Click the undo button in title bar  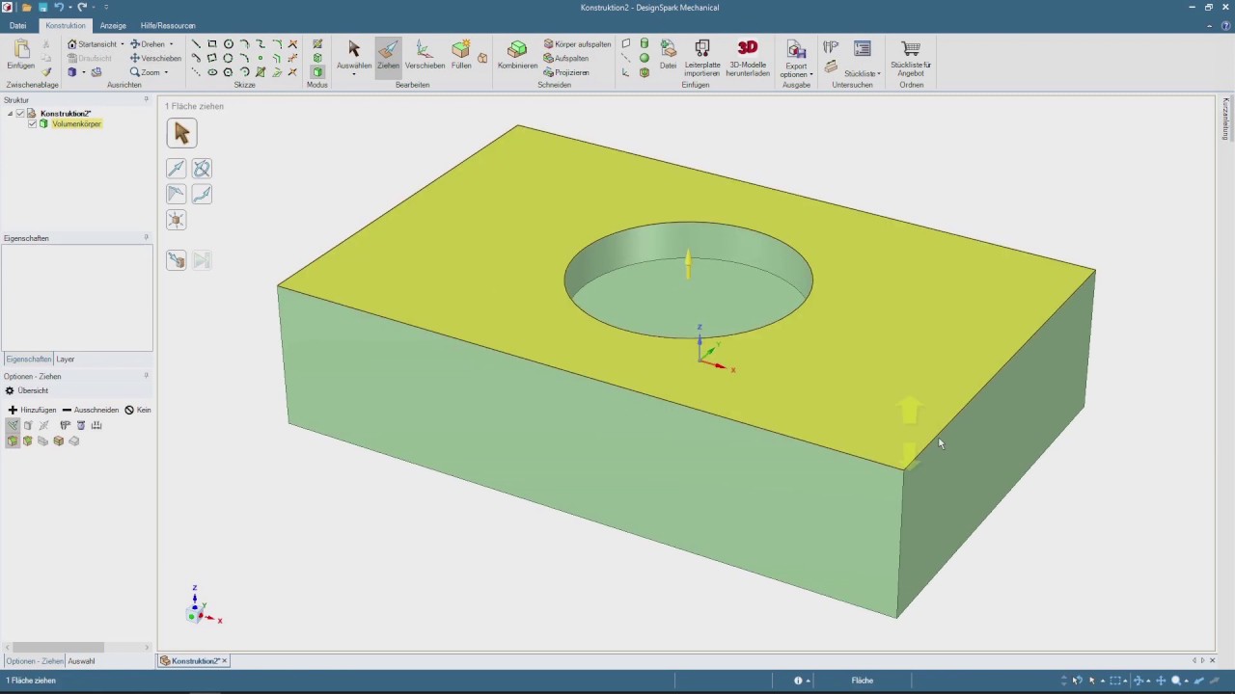pos(59,8)
